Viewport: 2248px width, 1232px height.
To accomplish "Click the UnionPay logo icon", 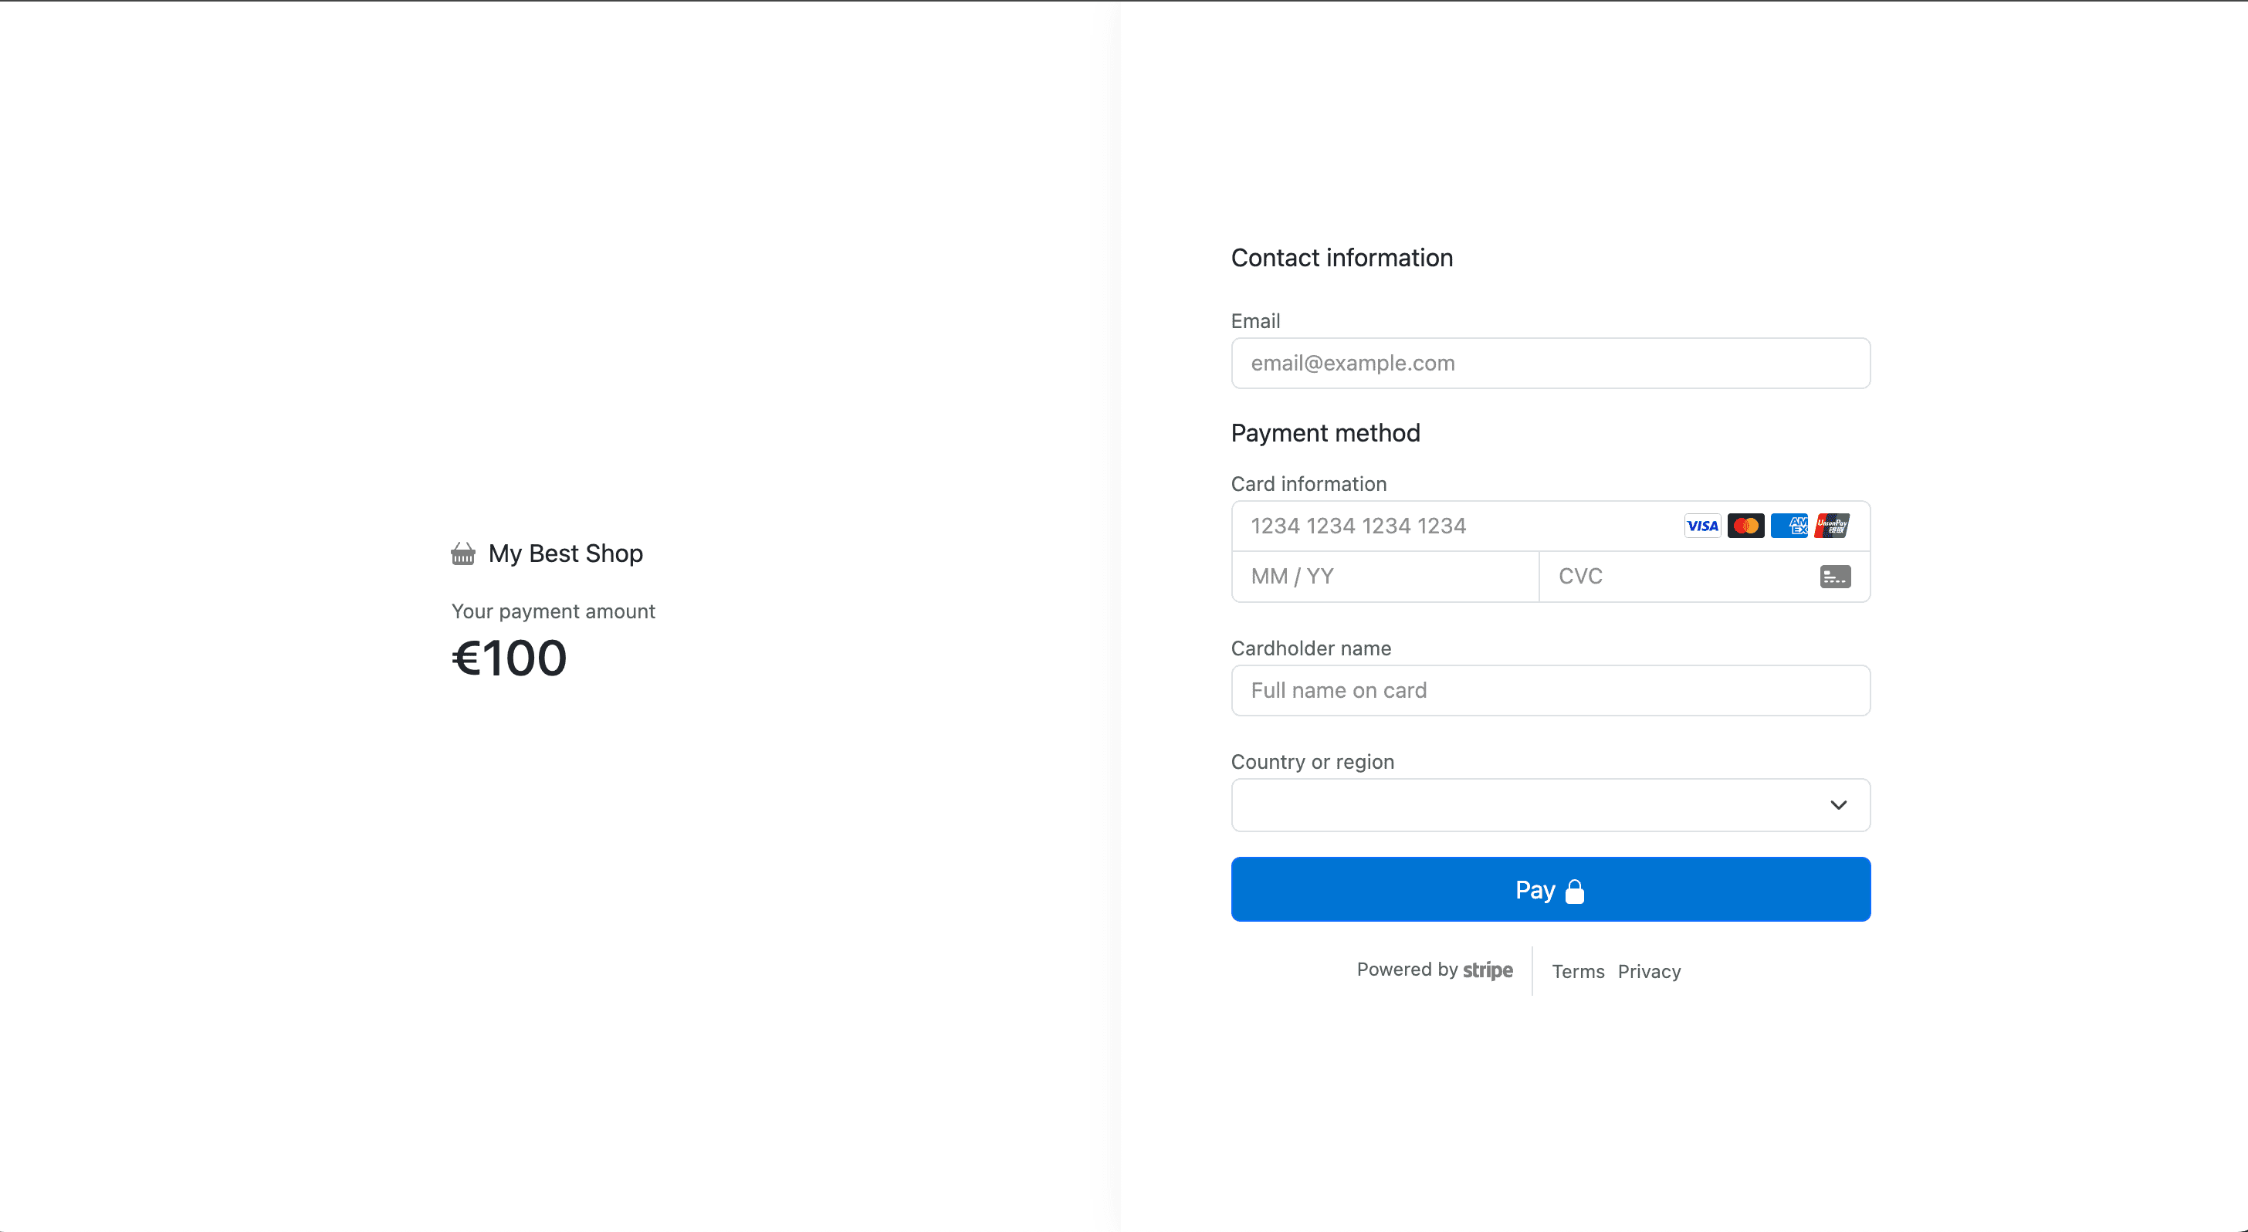I will pos(1832,526).
